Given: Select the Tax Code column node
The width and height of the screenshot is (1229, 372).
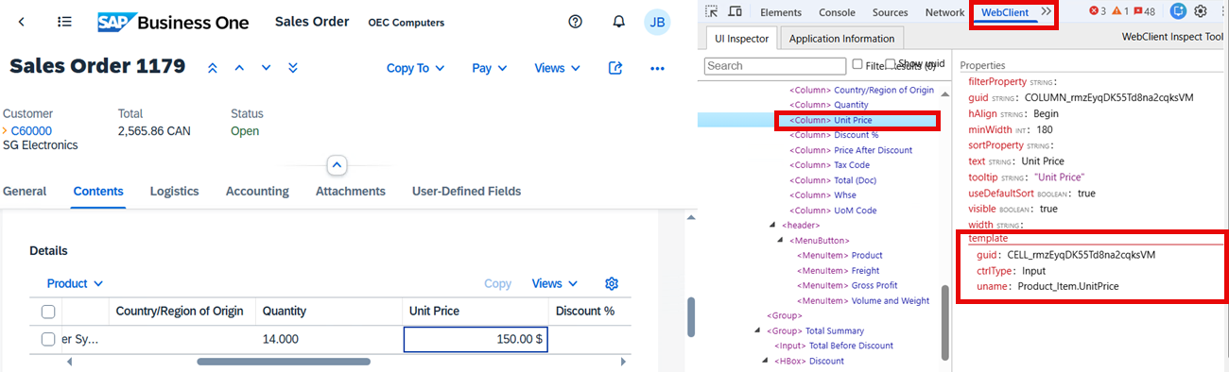Looking at the screenshot, I should (x=829, y=165).
